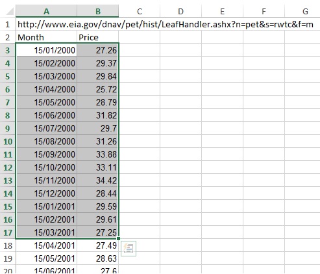Click cell with date 15/12/2000
Image resolution: width=320 pixels, height=274 pixels.
click(x=46, y=193)
